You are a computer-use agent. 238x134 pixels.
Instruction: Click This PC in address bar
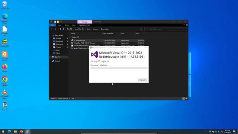(x=70, y=29)
